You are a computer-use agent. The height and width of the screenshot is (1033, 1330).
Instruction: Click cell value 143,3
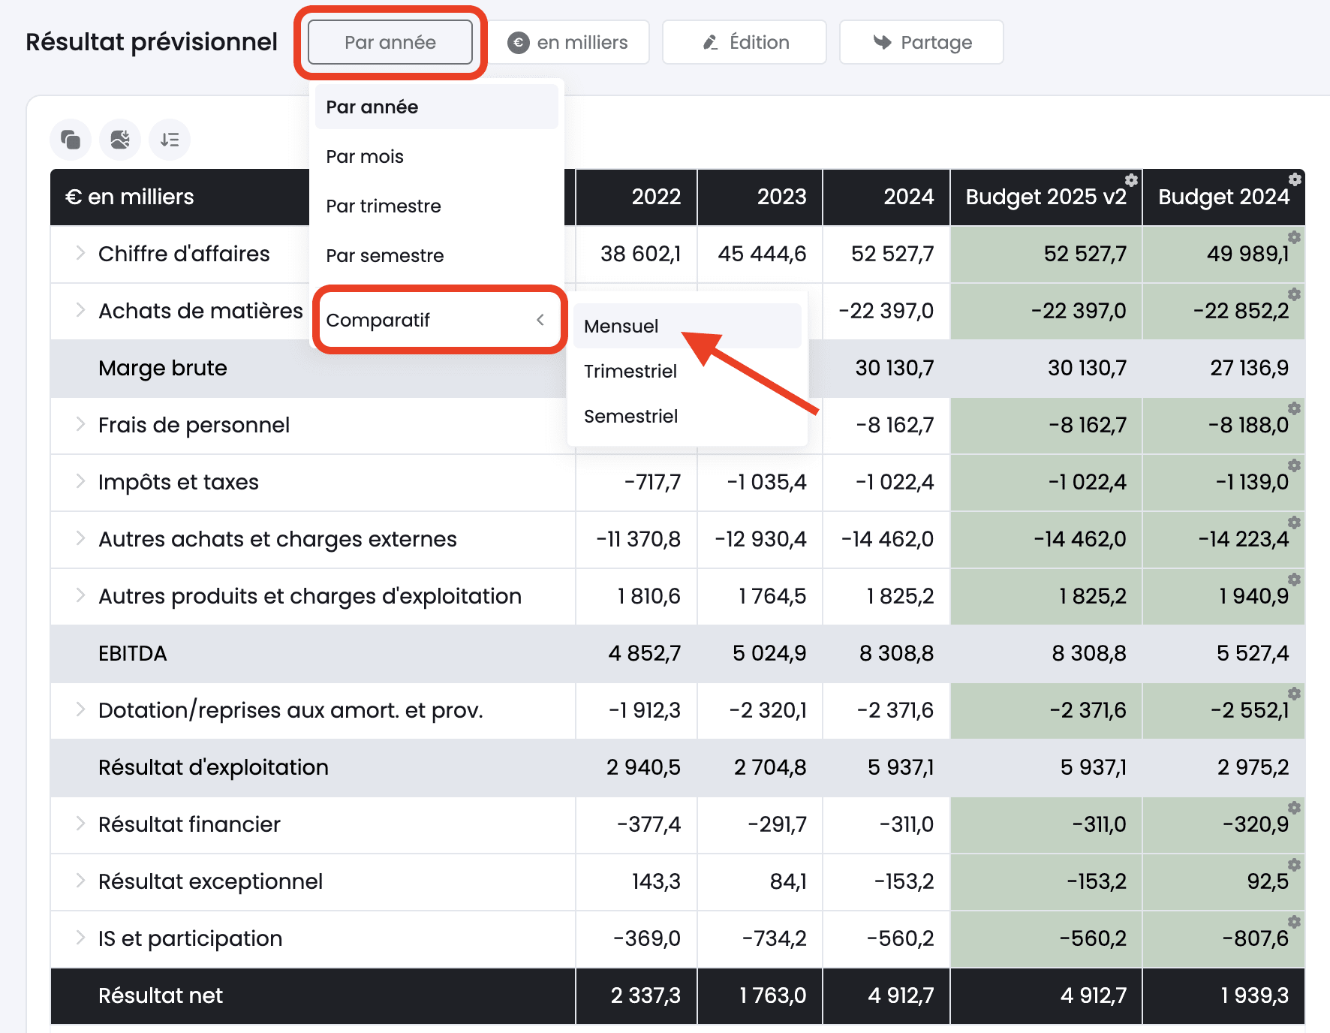coord(656,881)
